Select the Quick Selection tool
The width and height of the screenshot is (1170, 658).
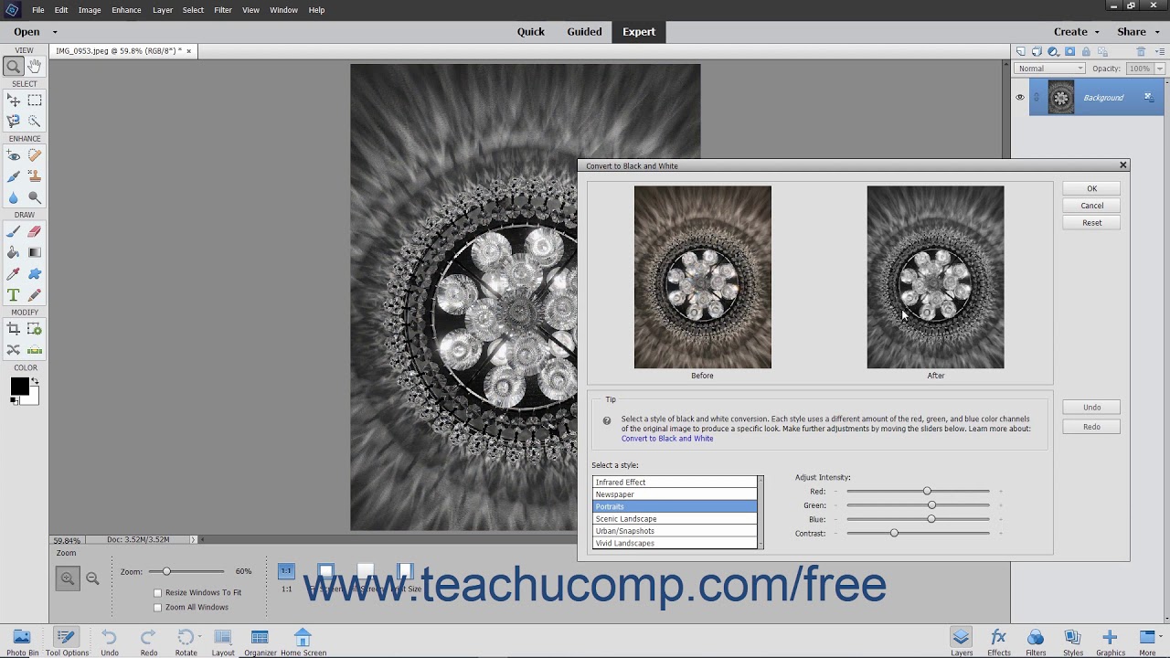click(35, 121)
